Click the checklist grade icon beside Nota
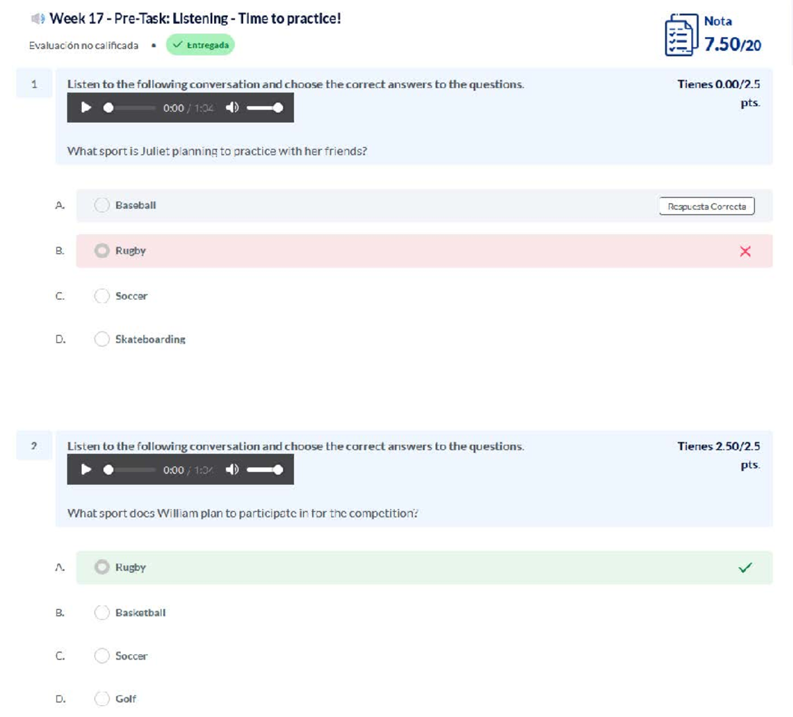 (681, 35)
